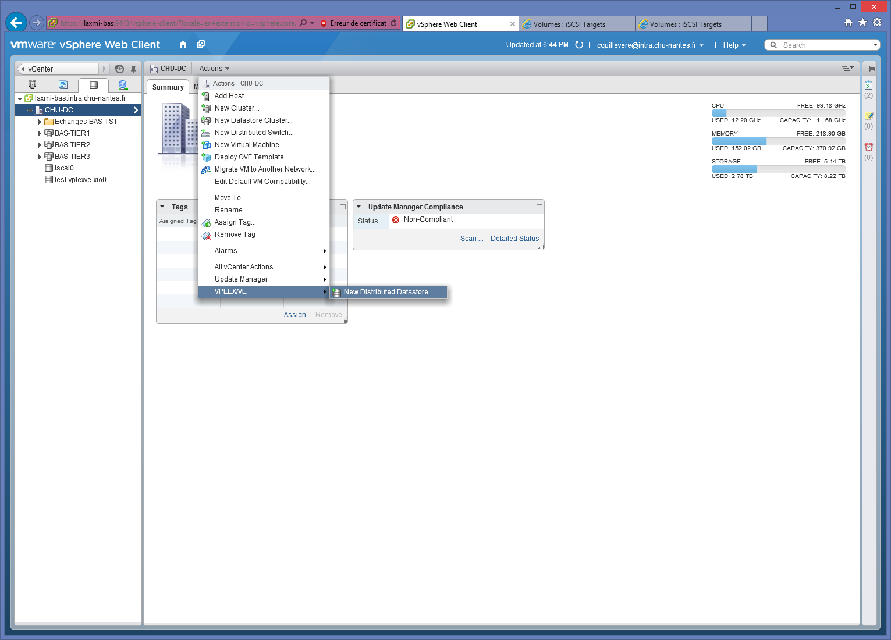Open recent tasks clipboard icon
Image resolution: width=891 pixels, height=640 pixels.
coord(869,85)
